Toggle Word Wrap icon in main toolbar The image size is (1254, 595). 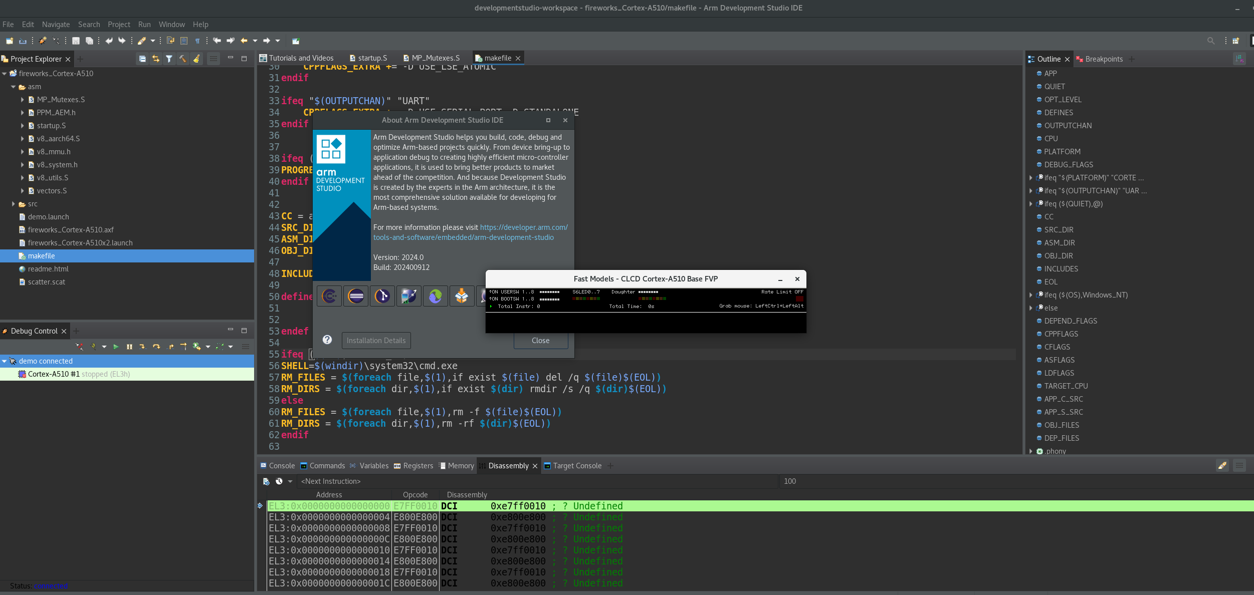click(x=170, y=41)
